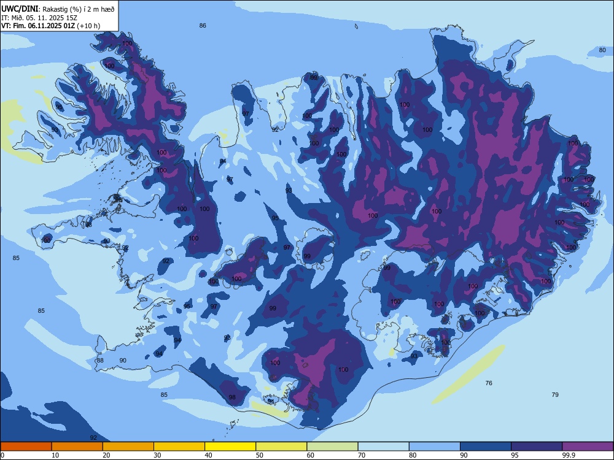Image resolution: width=614 pixels, height=460 pixels.
Task: Click the '86' humidity value over the northern sea
Action: click(203, 26)
